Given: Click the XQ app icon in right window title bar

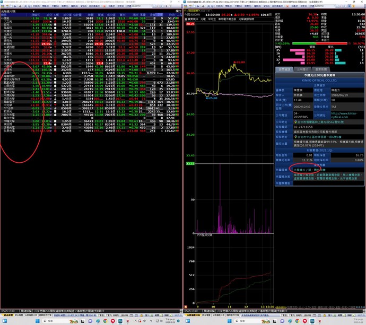Looking at the screenshot, I should [186, 2].
